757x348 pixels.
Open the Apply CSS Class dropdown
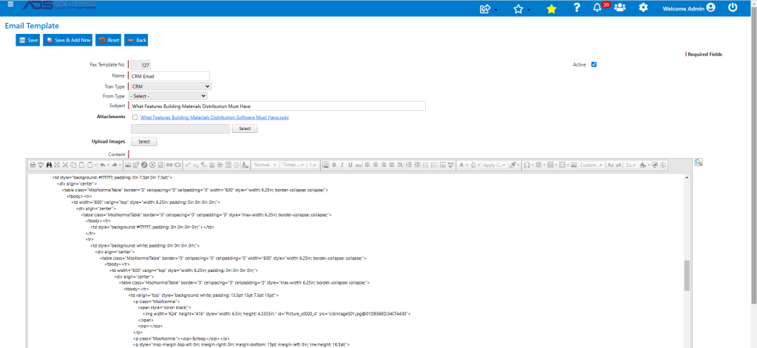(495, 165)
